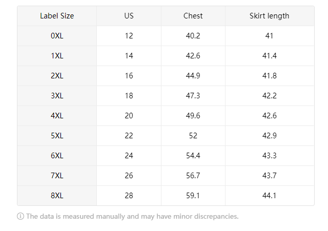Click skirt length 42.2 cell
328x231 pixels.
[270, 96]
